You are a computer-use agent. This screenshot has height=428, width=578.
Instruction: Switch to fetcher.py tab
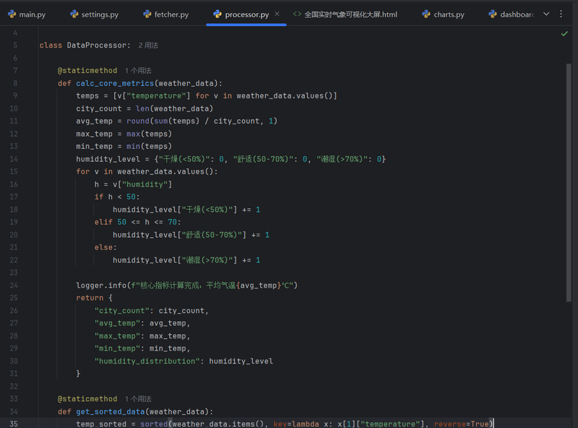tap(166, 14)
